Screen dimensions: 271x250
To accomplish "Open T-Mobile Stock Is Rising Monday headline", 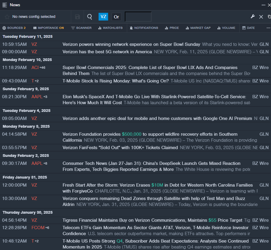I will click(x=116, y=81).
